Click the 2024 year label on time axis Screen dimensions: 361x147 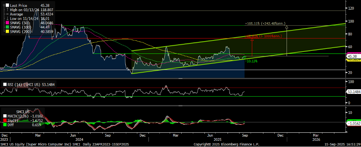tap(79, 139)
